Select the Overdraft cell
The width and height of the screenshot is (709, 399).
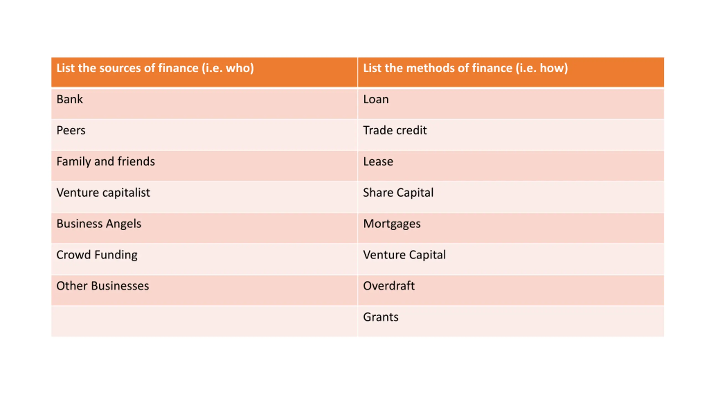coord(511,290)
